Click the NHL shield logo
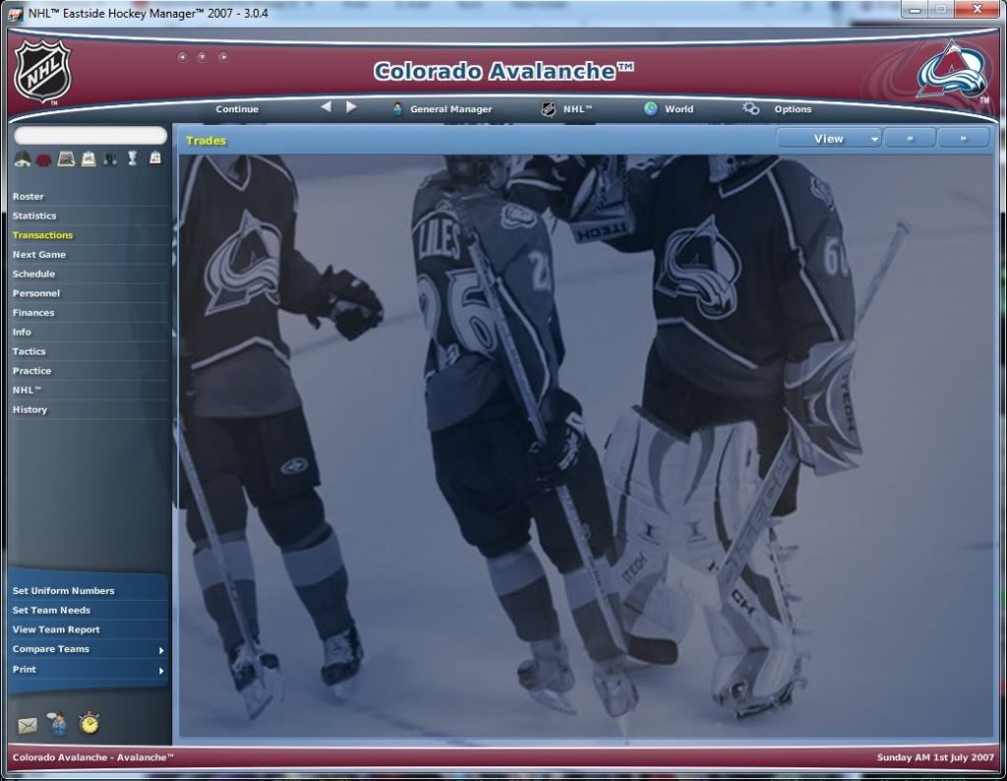The height and width of the screenshot is (781, 1007). point(42,71)
